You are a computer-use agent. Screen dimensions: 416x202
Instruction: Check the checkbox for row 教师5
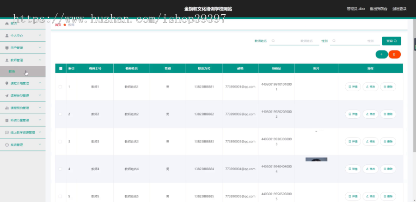[x=60, y=196]
